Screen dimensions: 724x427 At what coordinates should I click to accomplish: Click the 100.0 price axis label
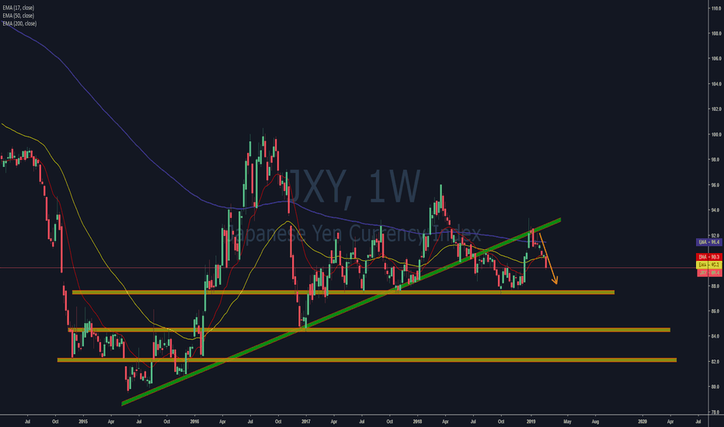point(716,135)
